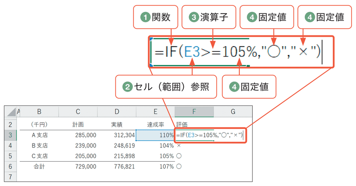Image resolution: width=356 pixels, height=186 pixels.
Task: Click the enlarged IF formula text
Action: coord(238,52)
